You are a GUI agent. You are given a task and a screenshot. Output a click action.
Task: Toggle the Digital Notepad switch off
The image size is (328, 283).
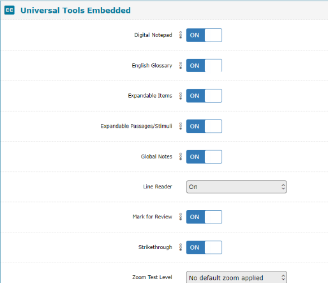click(x=204, y=35)
